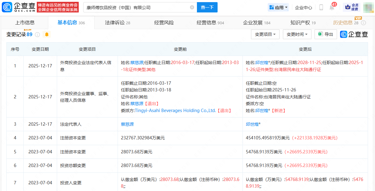
Task: Click 蔡慈源 link in the 法定代表人 row
Action: [127, 124]
